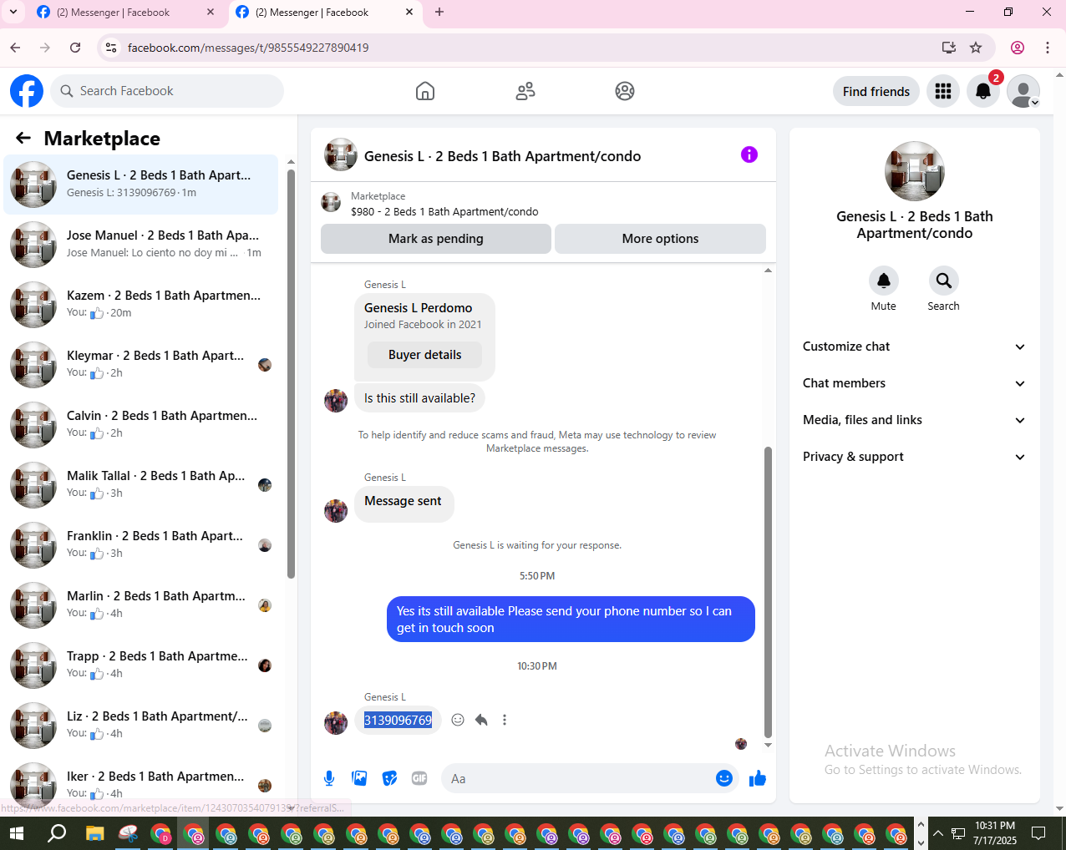Open the emoji picker in message box
1066x850 pixels.
[x=724, y=778]
